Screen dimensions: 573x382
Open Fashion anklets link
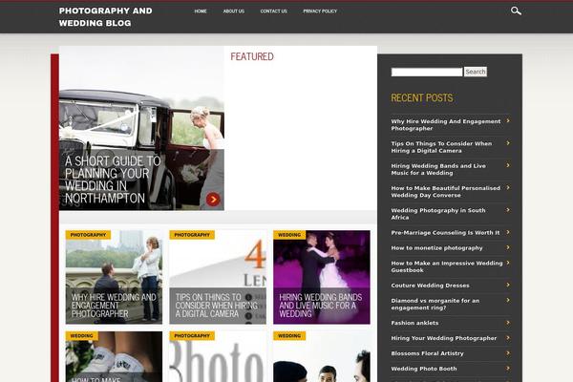(414, 323)
